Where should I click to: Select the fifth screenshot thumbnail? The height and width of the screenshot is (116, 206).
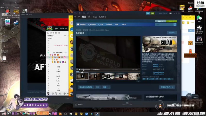[x=134, y=76]
